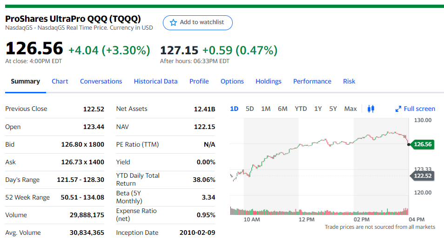444x239 pixels.
Task: Switch to the Conversations tab
Action: click(x=101, y=81)
